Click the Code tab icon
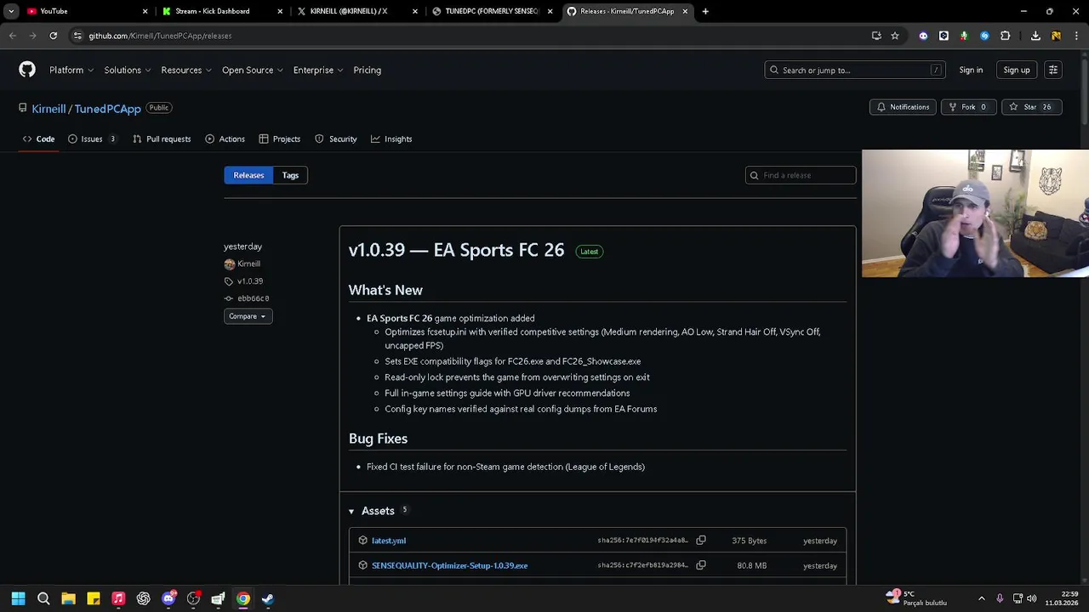1089x612 pixels. point(27,139)
